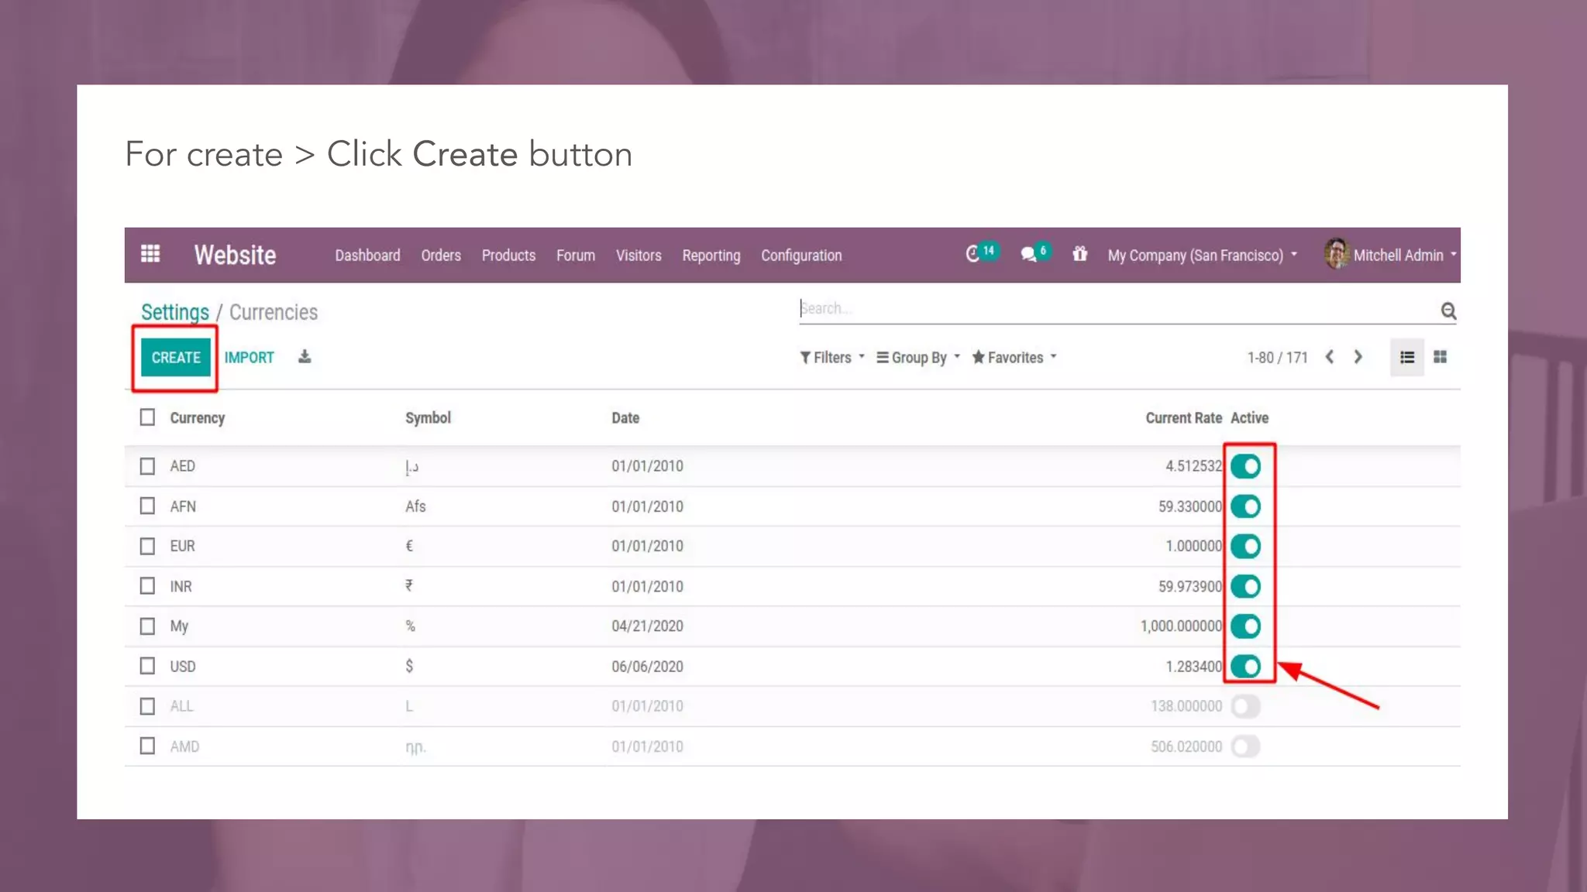This screenshot has width=1587, height=892.
Task: Disable the AED active toggle
Action: [1246, 466]
